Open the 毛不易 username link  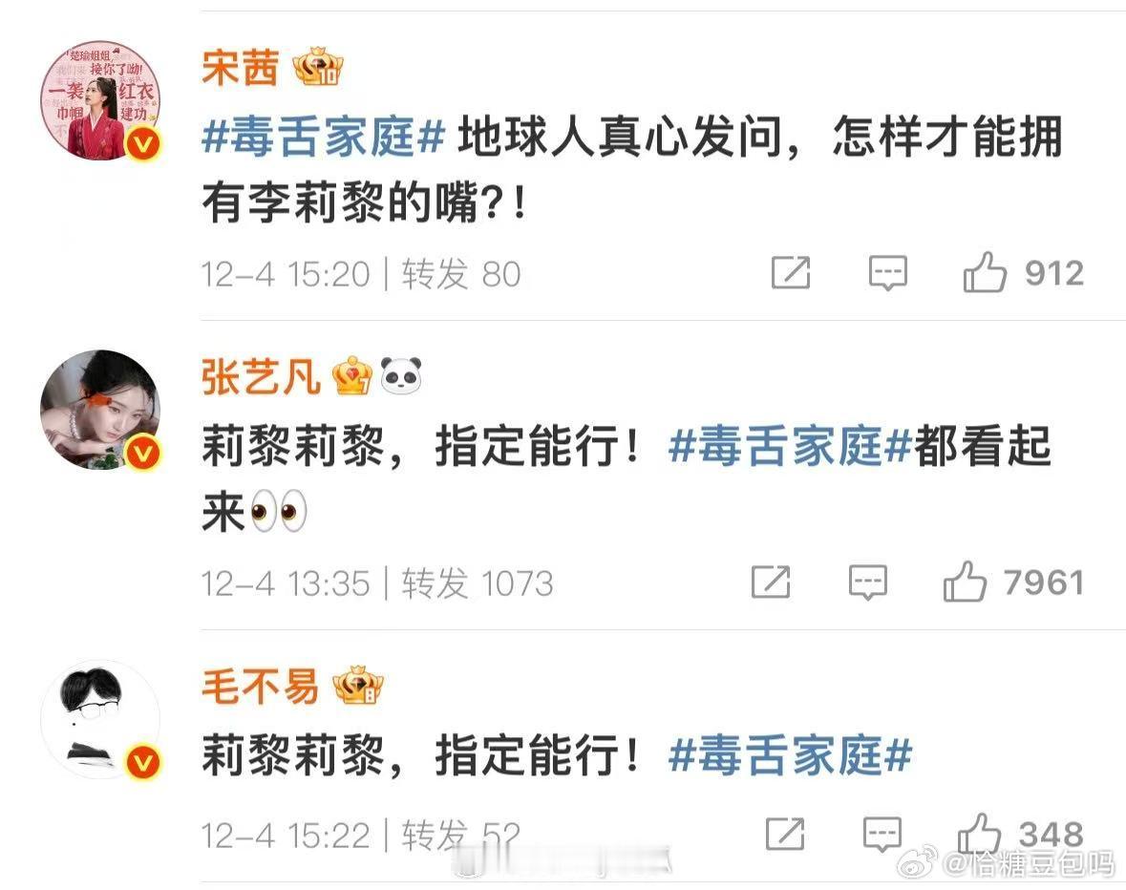coord(260,687)
